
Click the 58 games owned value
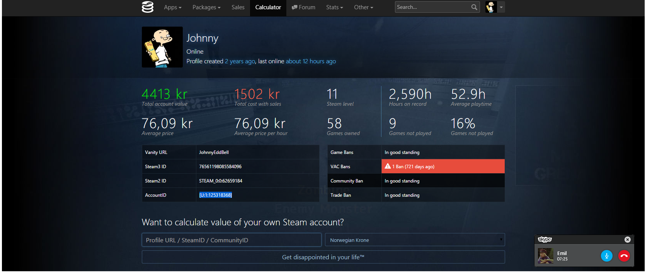(334, 123)
